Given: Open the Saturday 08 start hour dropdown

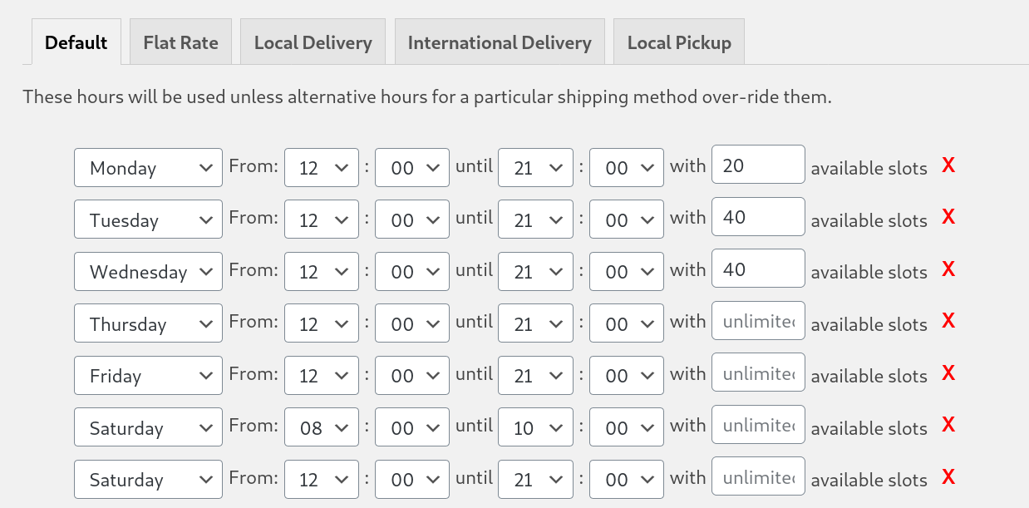Looking at the screenshot, I should click(x=322, y=427).
